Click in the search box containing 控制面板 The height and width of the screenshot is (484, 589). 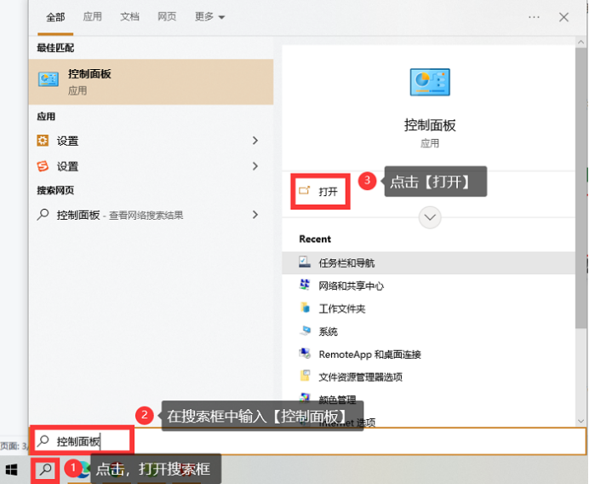click(x=307, y=441)
